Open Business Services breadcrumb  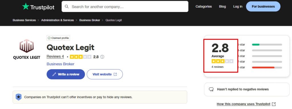point(24,20)
